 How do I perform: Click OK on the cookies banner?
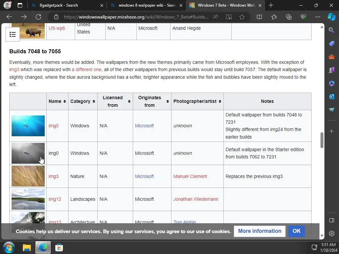click(x=296, y=231)
